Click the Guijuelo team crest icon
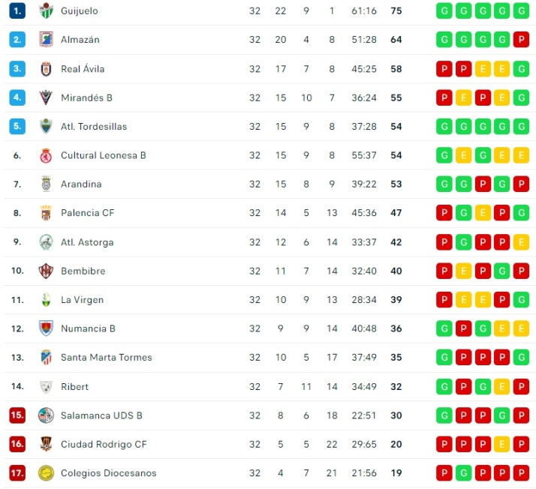Screen dimensions: 536x489 click(x=46, y=10)
